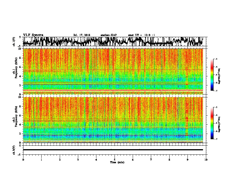Click the "-7" label on ch.2 color bar
The width and height of the screenshot is (232, 179).
coord(216,139)
